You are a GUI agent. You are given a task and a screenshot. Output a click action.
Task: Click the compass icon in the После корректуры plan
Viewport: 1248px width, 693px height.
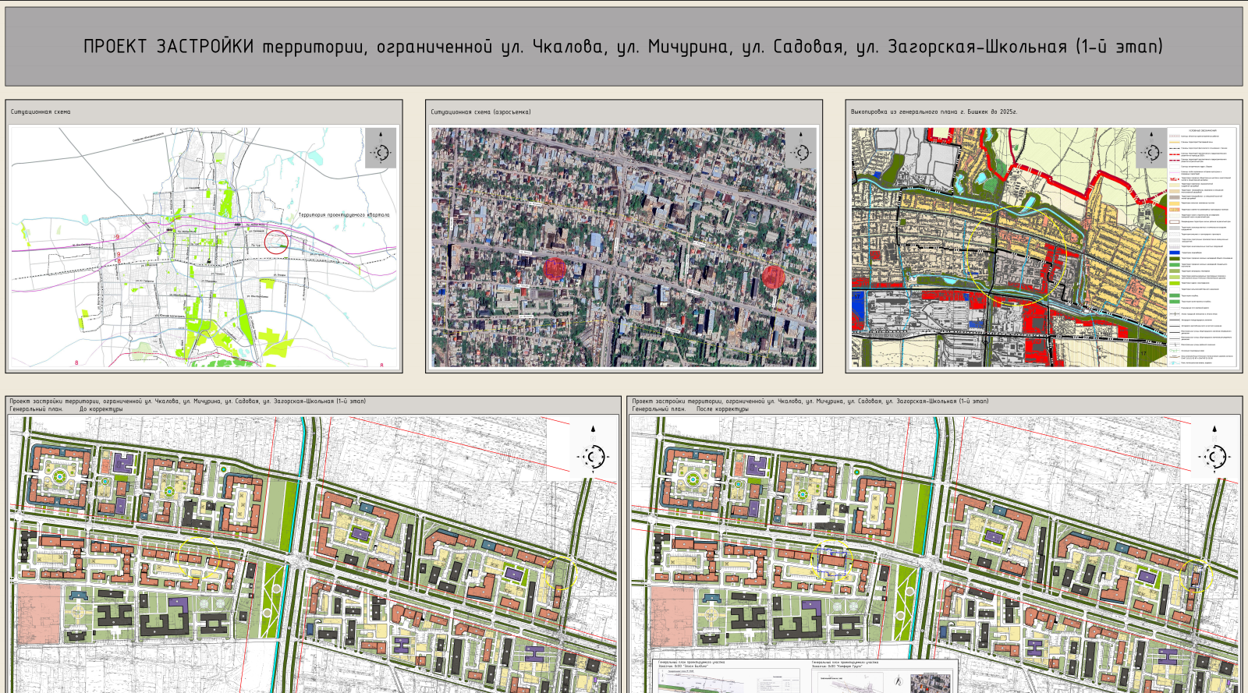(1216, 454)
